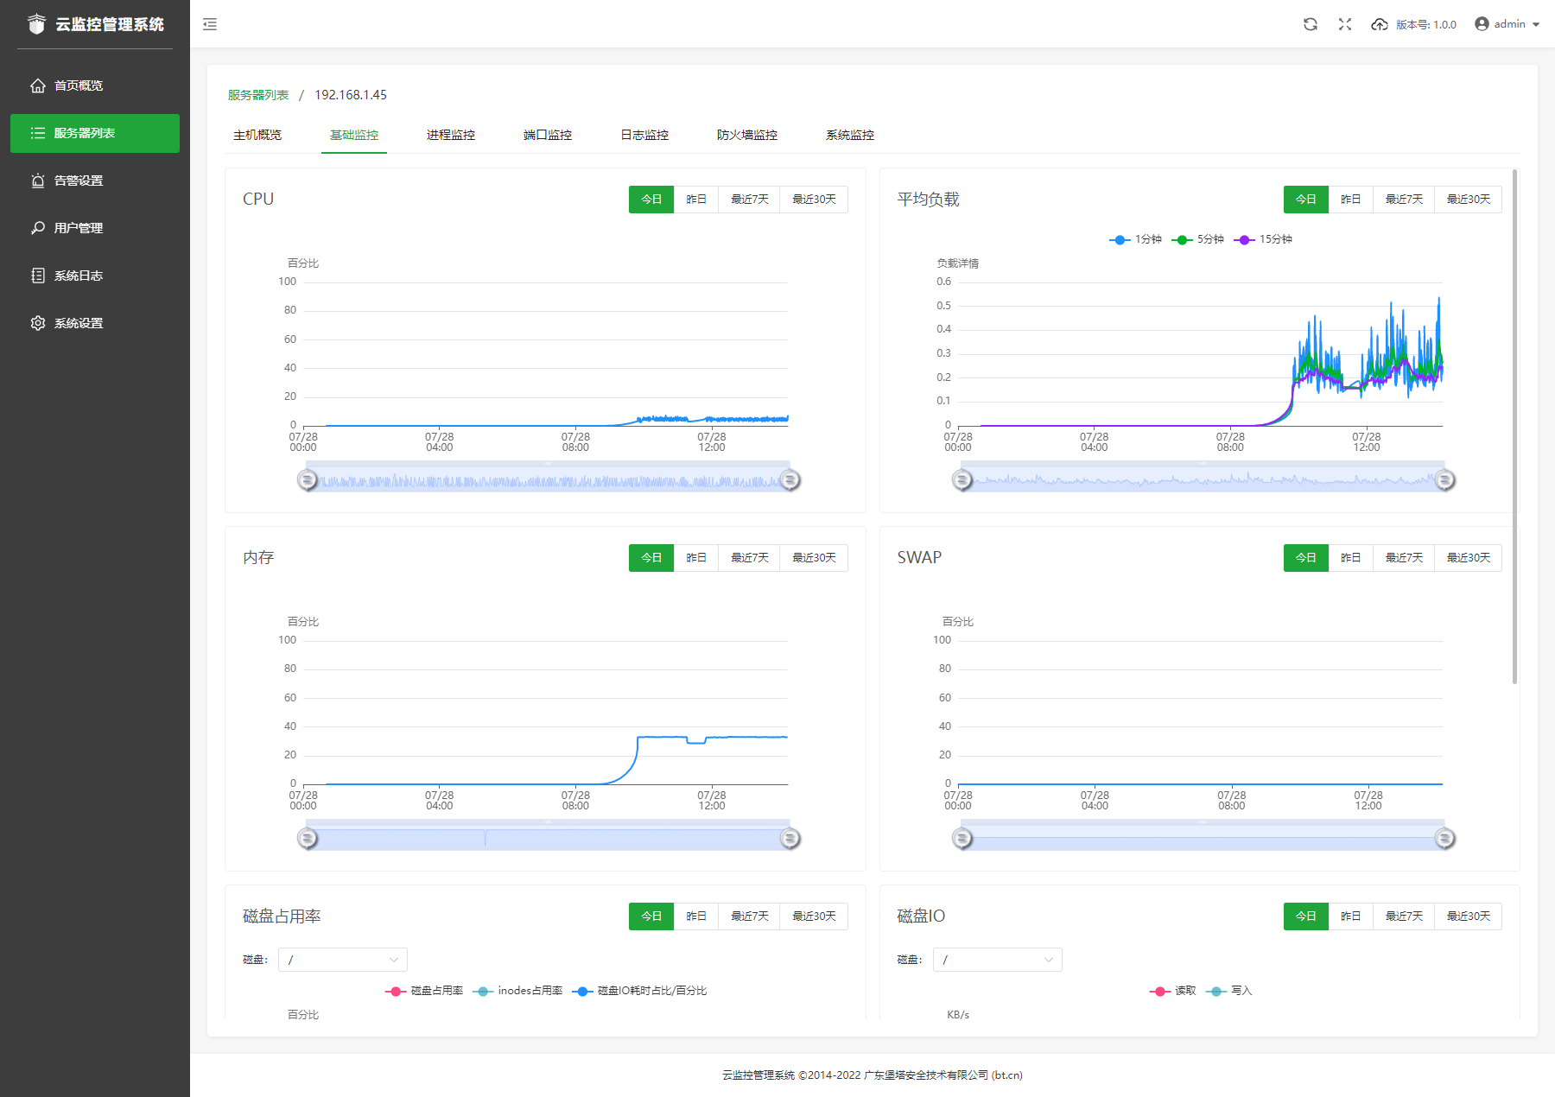Click the refresh icon in top bar

click(x=1311, y=24)
